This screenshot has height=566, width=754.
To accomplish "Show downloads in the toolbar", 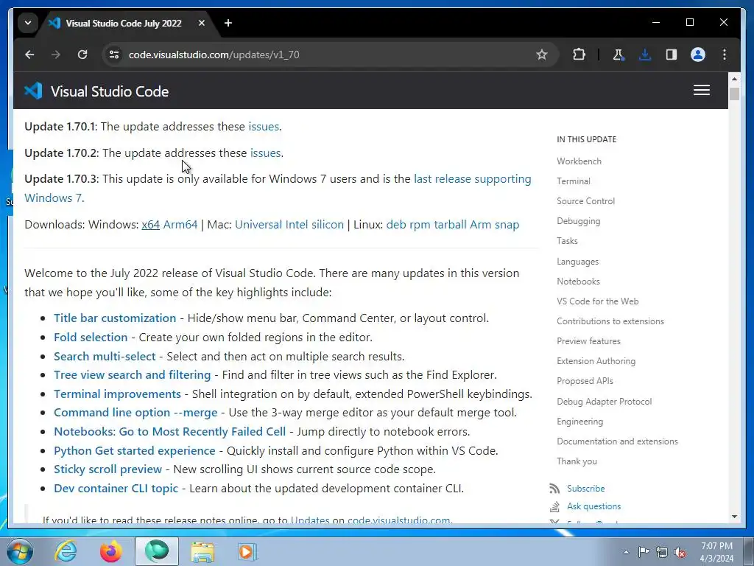I will (x=645, y=55).
